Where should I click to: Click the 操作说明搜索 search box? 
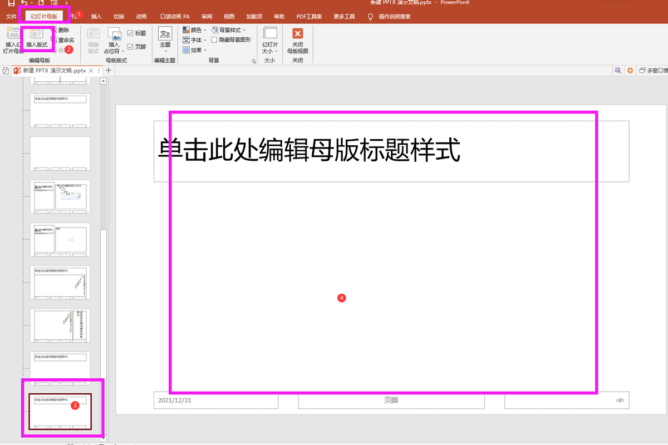[x=395, y=17]
